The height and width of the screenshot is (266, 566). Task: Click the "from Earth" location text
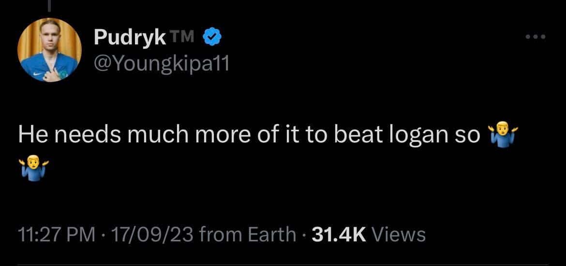click(247, 235)
